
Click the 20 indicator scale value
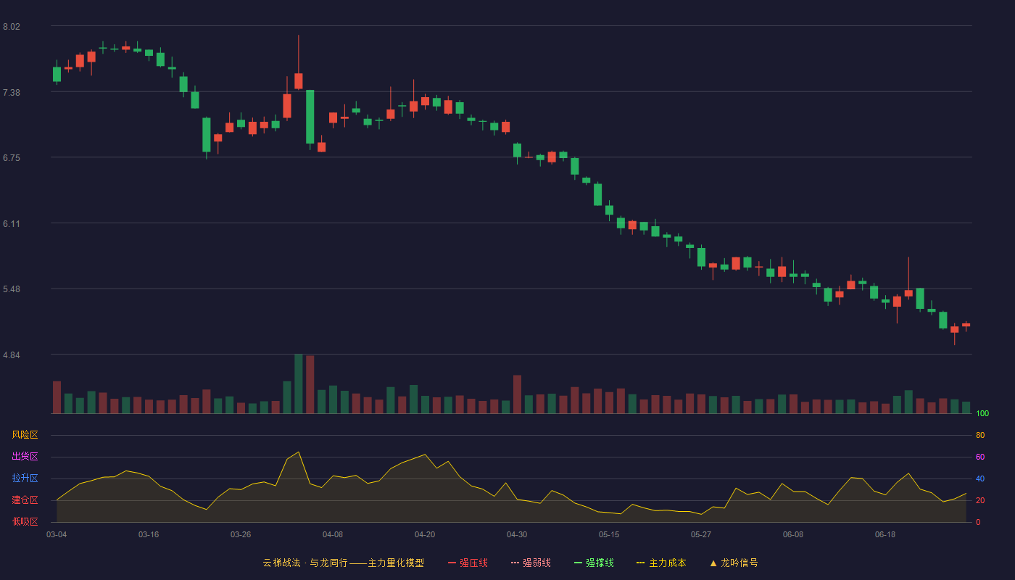[980, 500]
